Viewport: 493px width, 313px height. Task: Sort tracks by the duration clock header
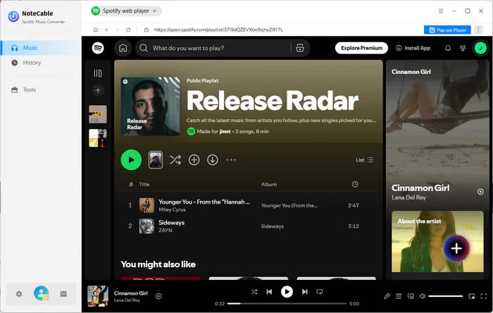point(355,184)
